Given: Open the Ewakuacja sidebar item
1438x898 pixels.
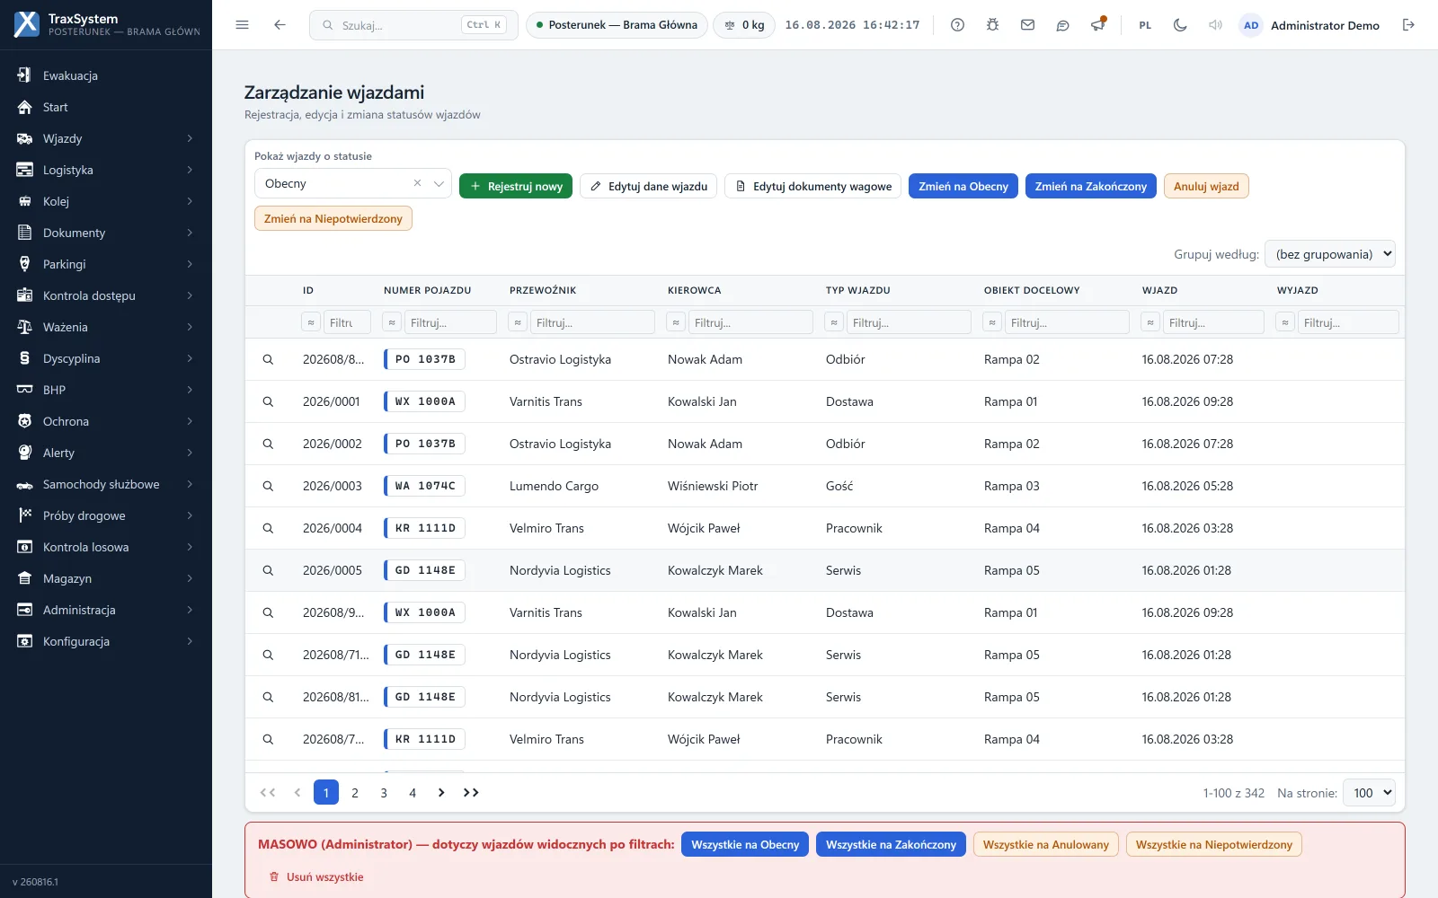Looking at the screenshot, I should click(x=106, y=75).
